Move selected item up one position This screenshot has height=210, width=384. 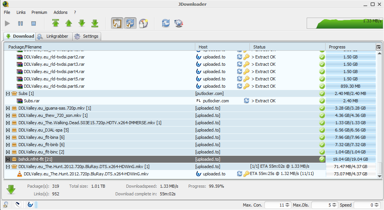click(68, 23)
